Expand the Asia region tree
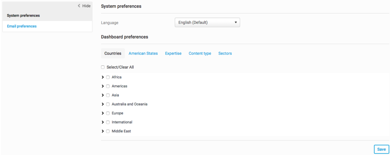Screen dimensions: 390x155 (103, 95)
